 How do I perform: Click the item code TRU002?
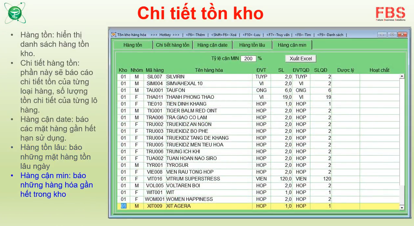[x=155, y=124]
